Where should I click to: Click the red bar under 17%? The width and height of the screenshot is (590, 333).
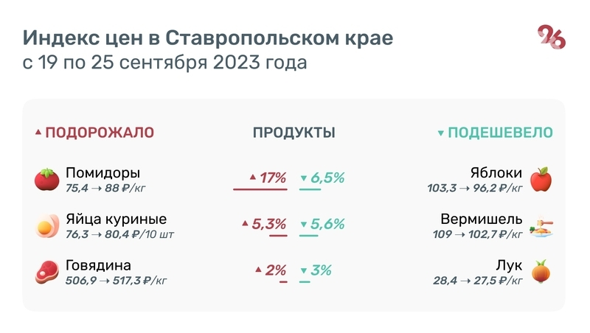[260, 189]
